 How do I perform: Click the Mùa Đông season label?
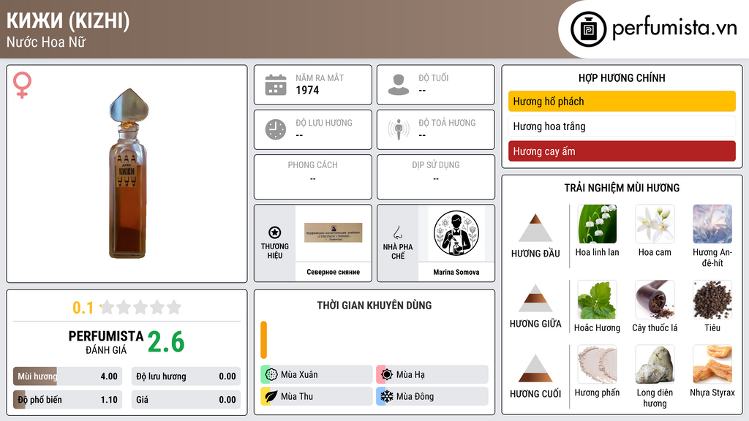coord(415,396)
